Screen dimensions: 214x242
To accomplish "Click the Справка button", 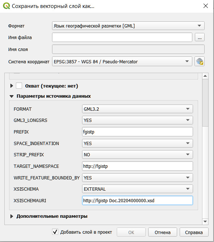I will pyautogui.click(x=194, y=232).
